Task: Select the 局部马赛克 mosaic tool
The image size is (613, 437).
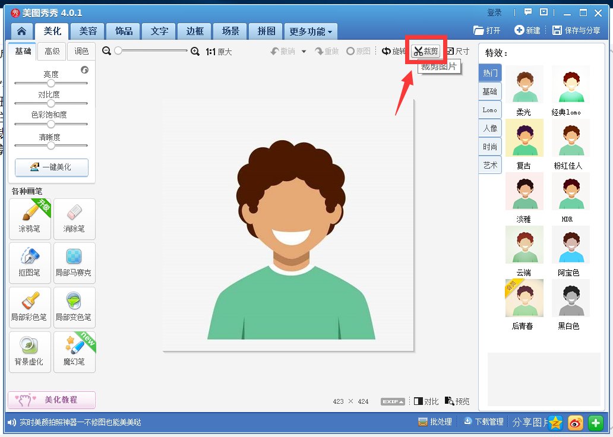Action: pyautogui.click(x=74, y=263)
